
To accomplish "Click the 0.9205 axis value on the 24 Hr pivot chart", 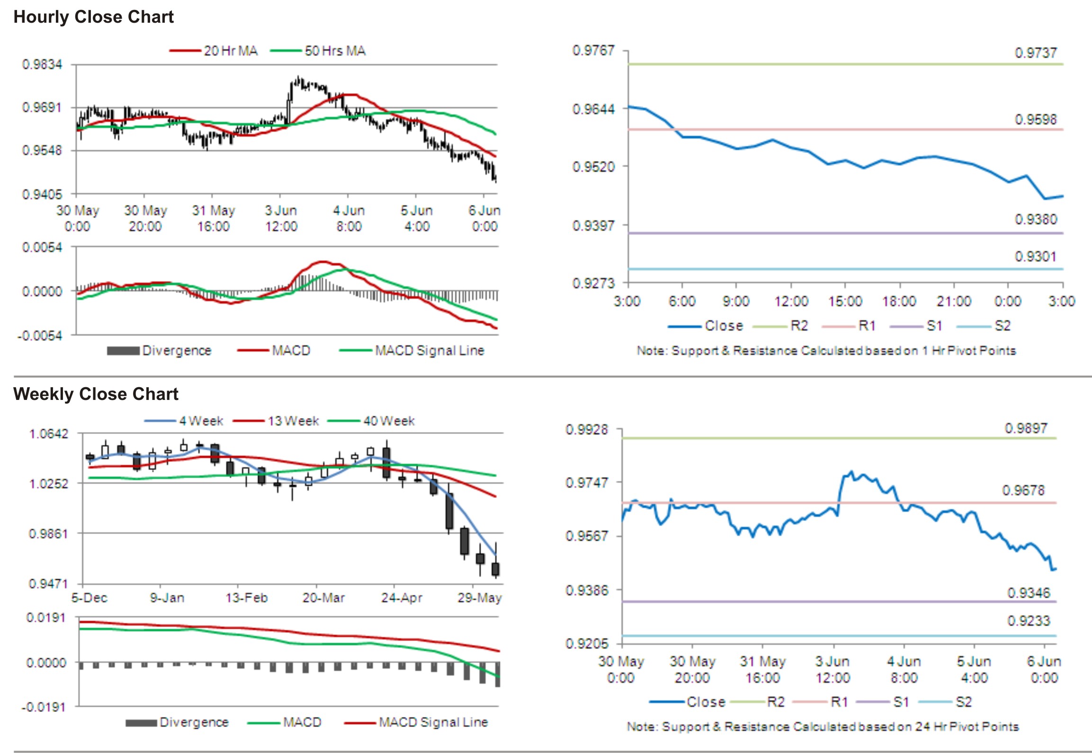I will click(587, 644).
